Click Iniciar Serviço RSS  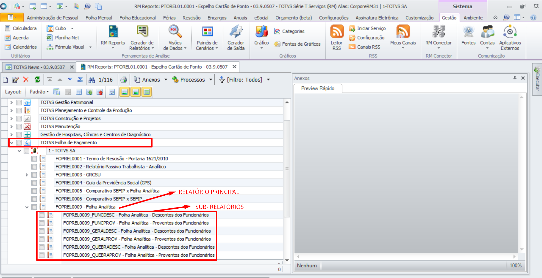pos(367,28)
